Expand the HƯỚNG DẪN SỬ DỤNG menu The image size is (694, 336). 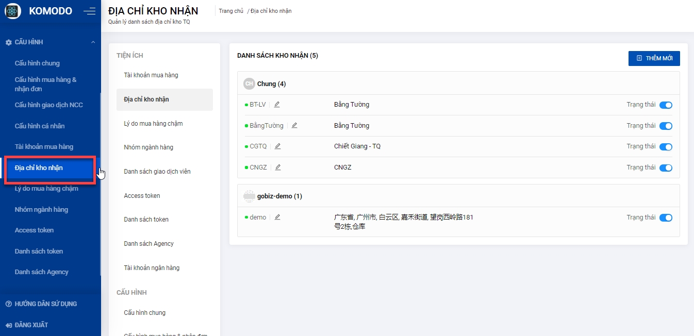click(45, 304)
